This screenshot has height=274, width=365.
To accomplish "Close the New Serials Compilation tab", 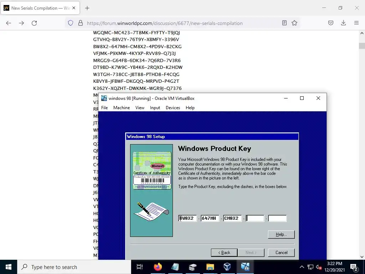I will [74, 8].
